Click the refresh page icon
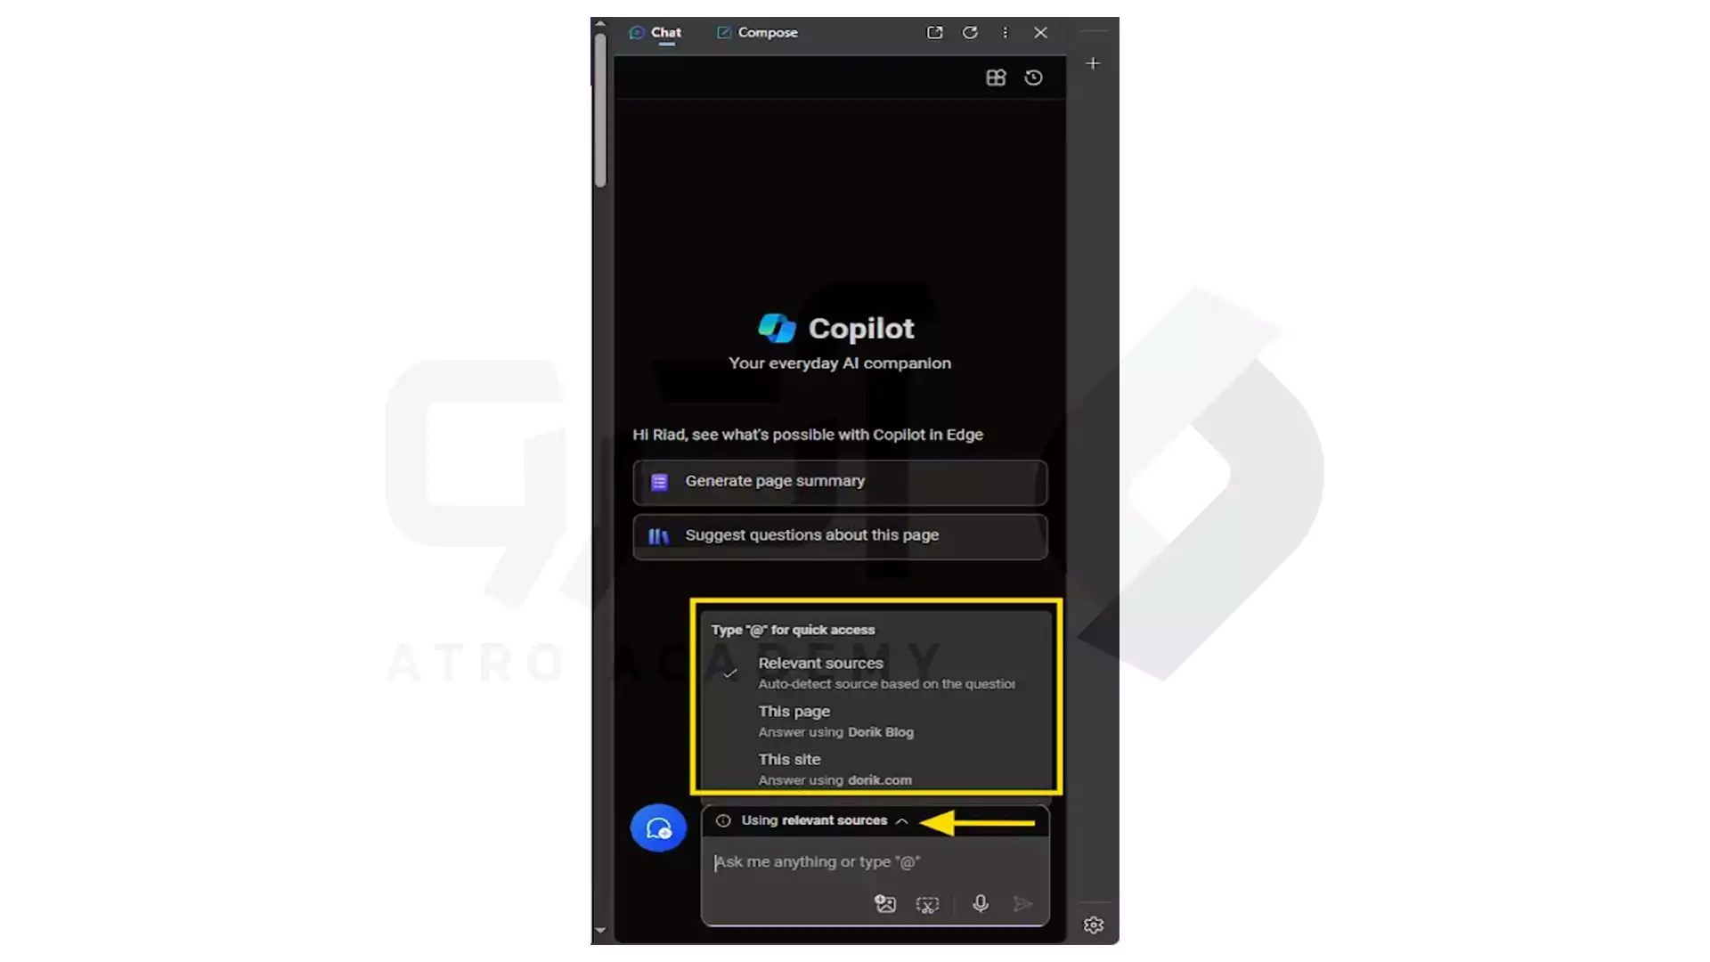This screenshot has height=962, width=1710. (x=969, y=32)
